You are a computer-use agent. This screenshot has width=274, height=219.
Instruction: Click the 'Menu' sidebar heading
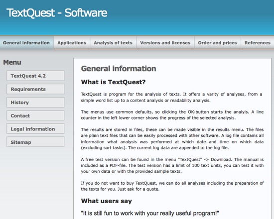pyautogui.click(x=12, y=62)
